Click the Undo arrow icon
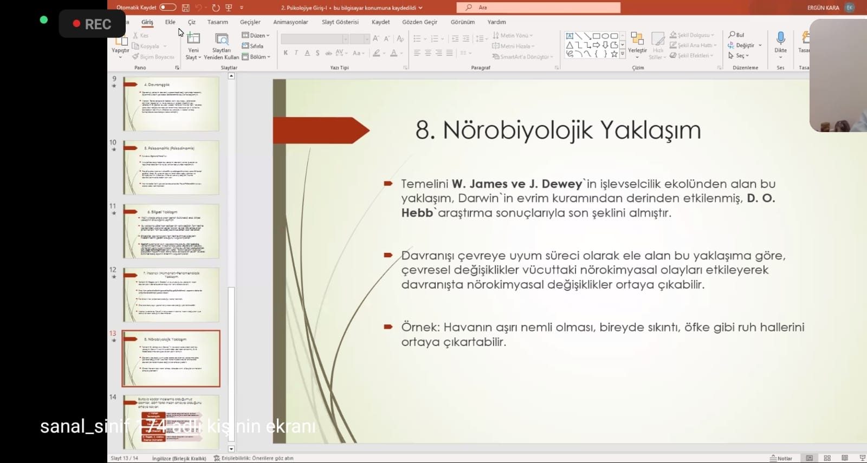Image resolution: width=867 pixels, height=463 pixels. (199, 8)
